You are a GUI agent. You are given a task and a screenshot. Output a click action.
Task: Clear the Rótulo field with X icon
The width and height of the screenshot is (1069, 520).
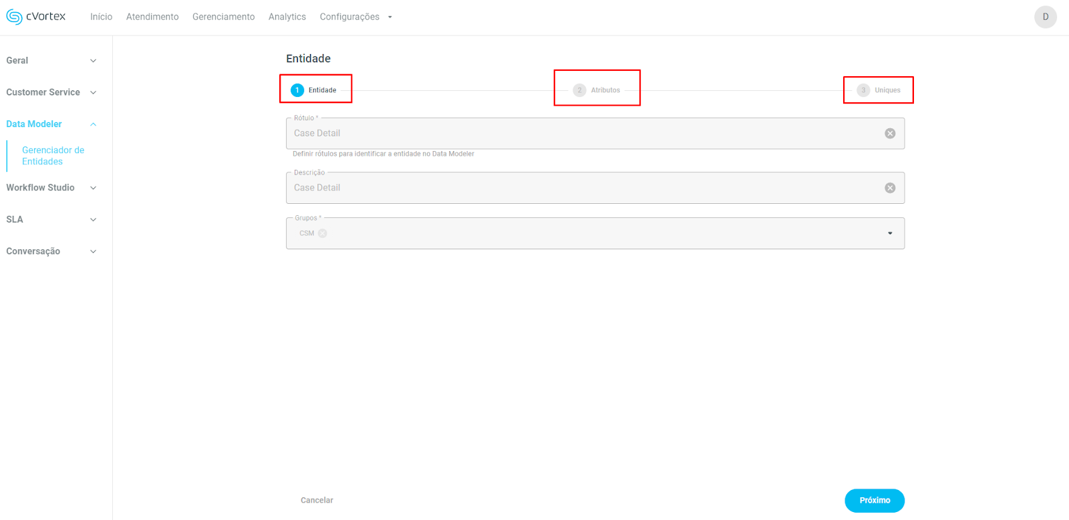[x=890, y=134]
